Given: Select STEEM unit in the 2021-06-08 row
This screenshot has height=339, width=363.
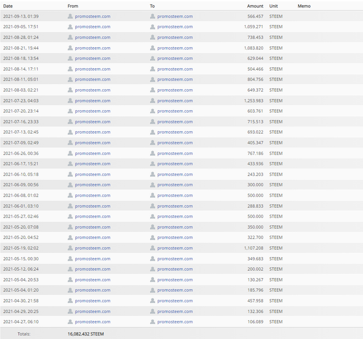Looking at the screenshot, I should 276,195.
